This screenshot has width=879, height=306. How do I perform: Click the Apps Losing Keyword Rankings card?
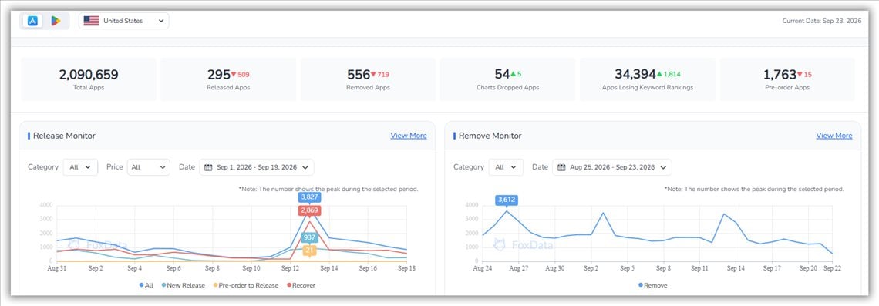(x=647, y=79)
